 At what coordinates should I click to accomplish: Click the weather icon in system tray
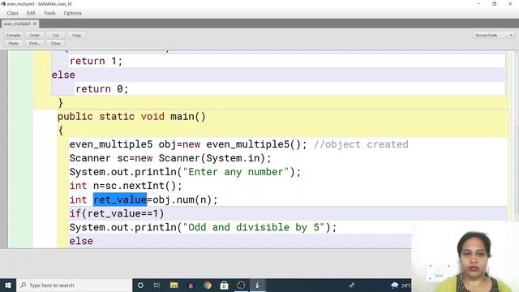[x=395, y=285]
